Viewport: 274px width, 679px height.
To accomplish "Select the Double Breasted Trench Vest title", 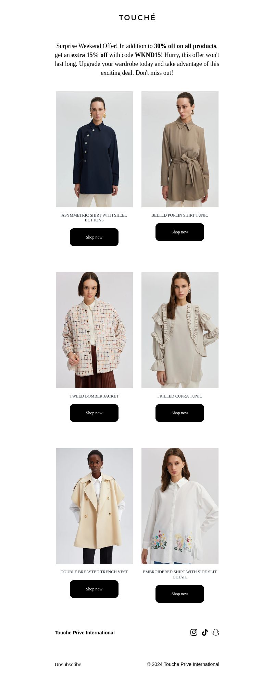I will (94, 572).
